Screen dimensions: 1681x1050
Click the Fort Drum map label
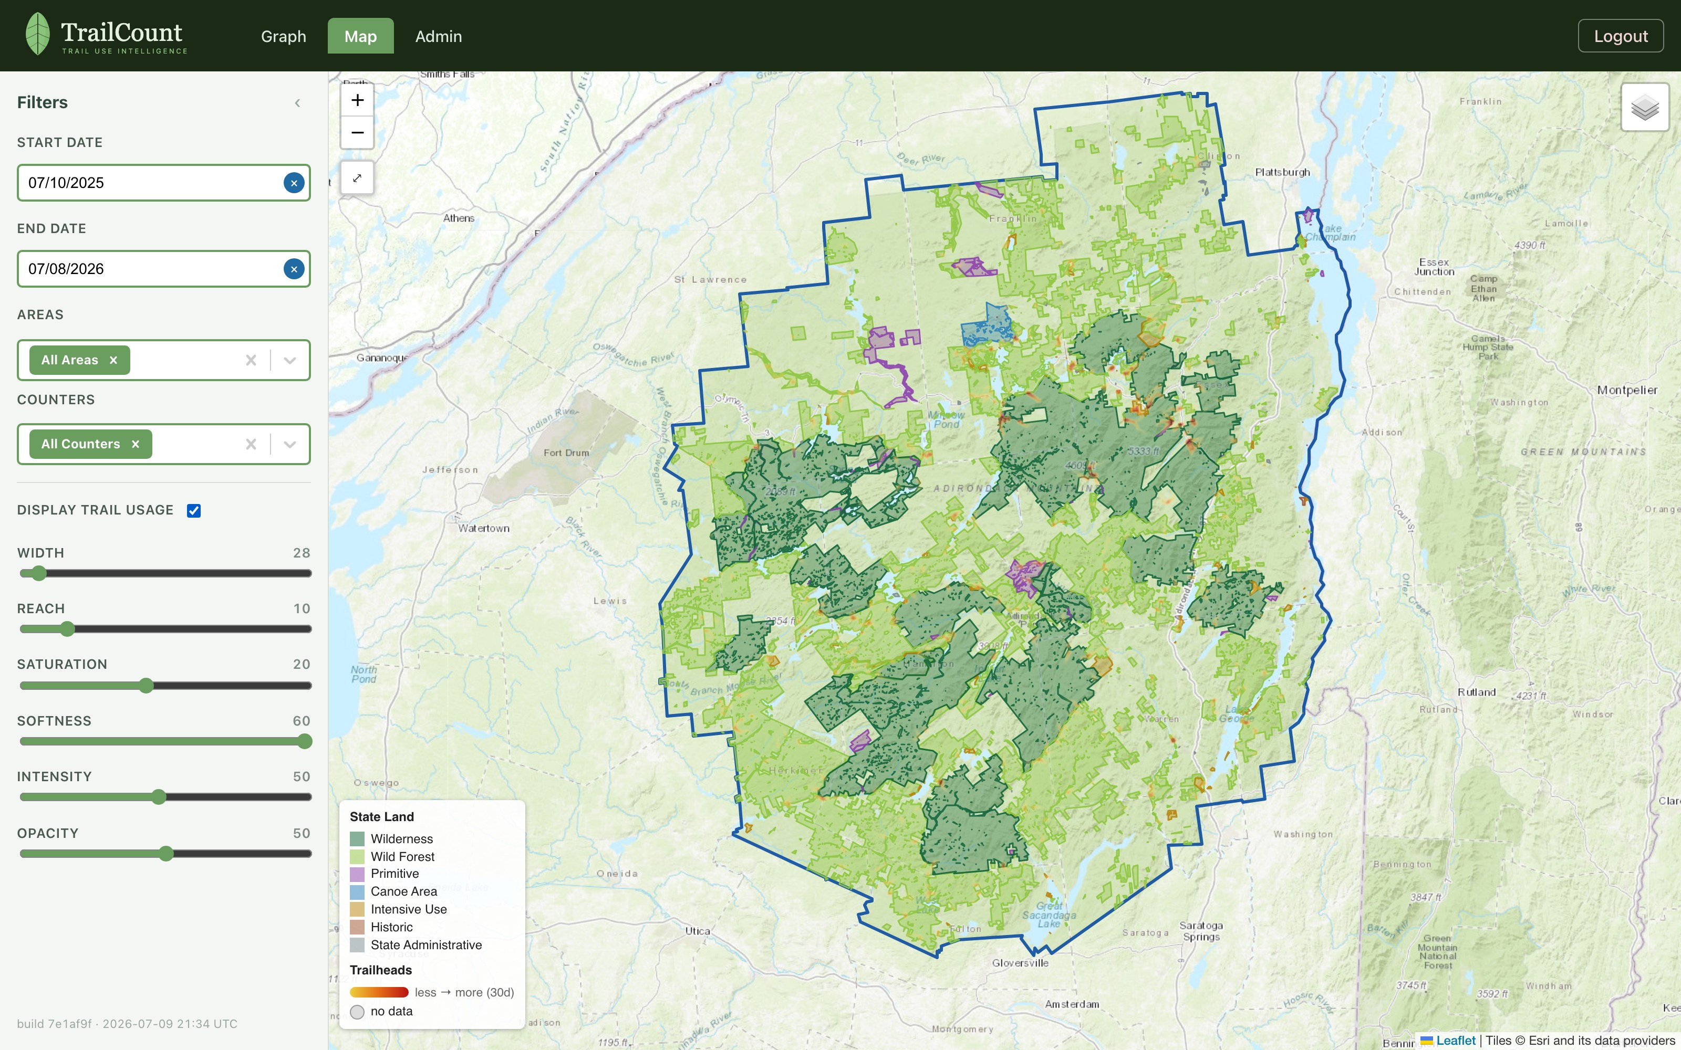click(x=566, y=453)
